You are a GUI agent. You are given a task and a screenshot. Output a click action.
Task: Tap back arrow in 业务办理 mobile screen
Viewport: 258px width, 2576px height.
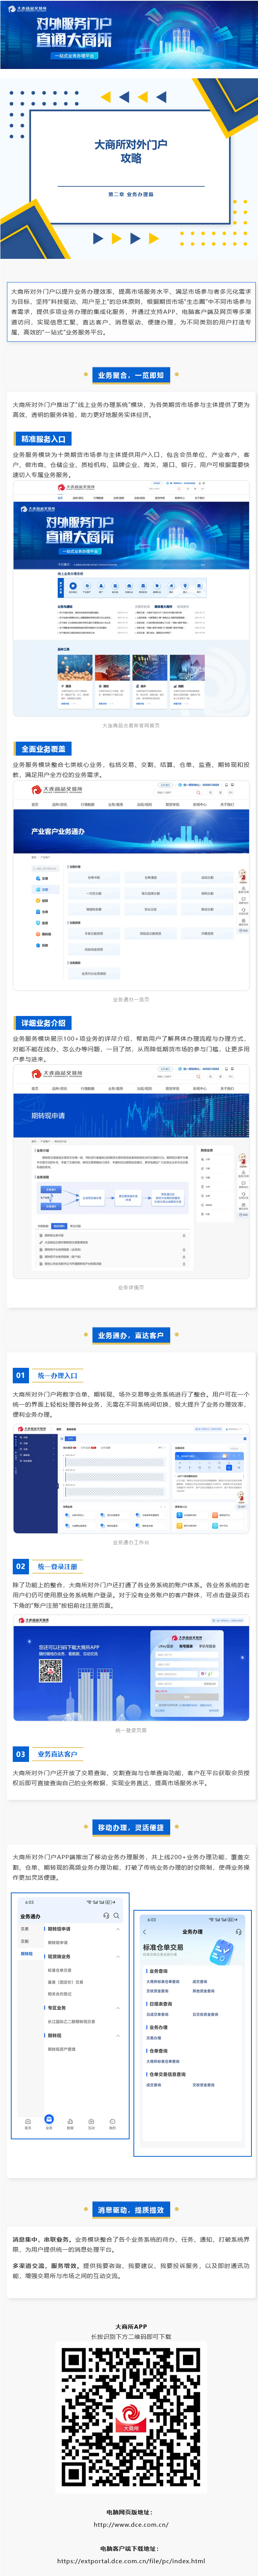145,1931
